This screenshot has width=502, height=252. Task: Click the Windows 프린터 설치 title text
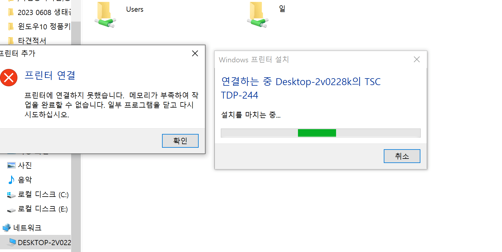point(254,60)
